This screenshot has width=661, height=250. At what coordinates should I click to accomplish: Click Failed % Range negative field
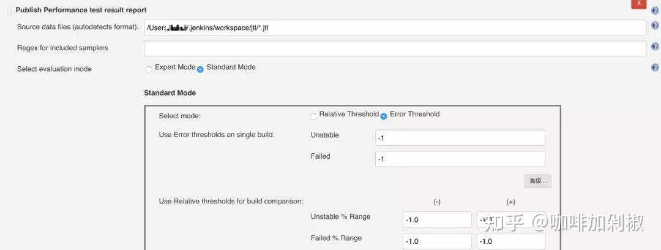point(437,241)
